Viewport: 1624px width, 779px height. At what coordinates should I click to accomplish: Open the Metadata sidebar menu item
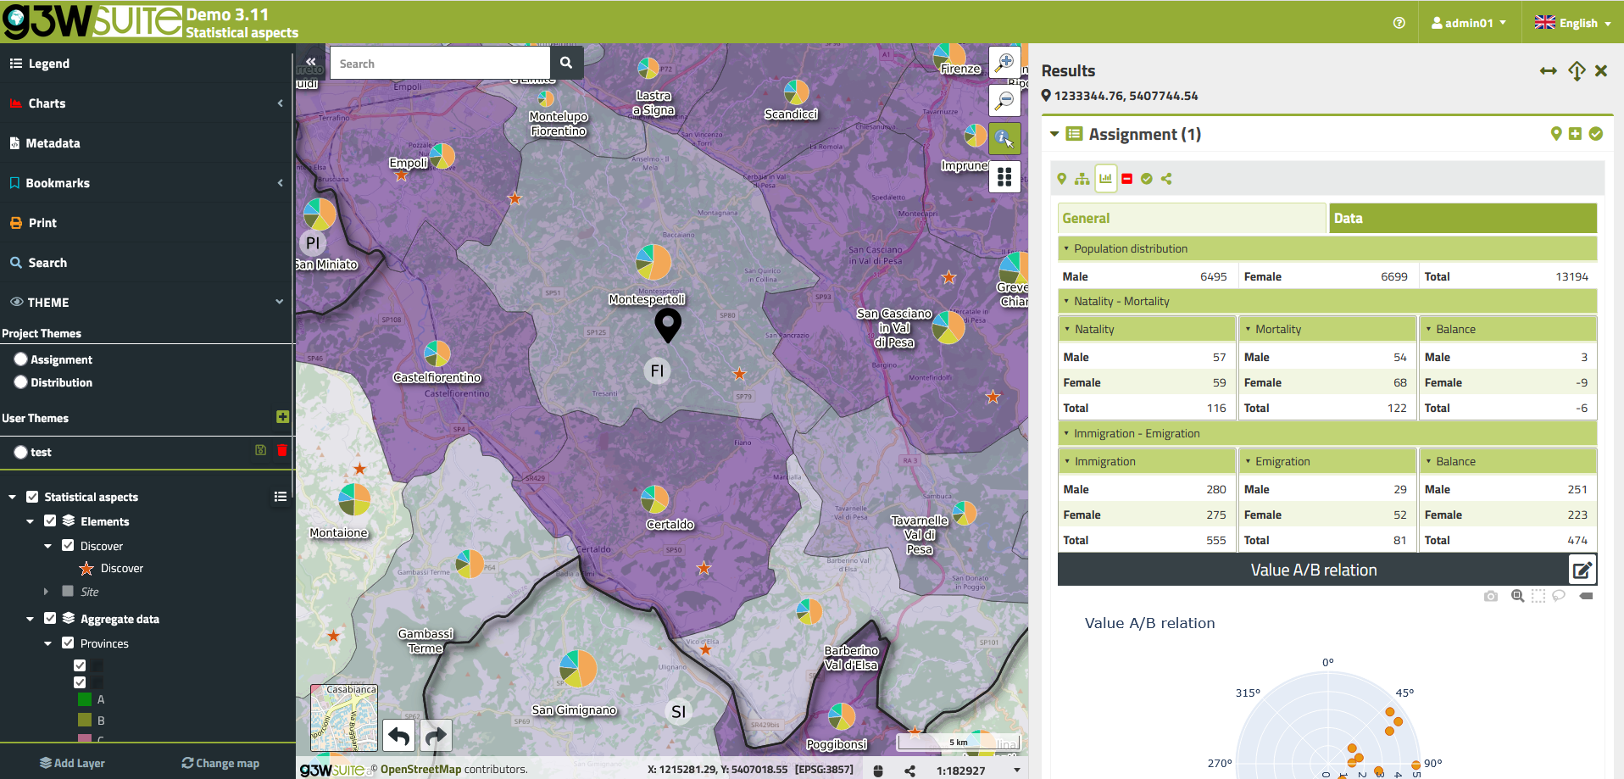click(x=53, y=143)
